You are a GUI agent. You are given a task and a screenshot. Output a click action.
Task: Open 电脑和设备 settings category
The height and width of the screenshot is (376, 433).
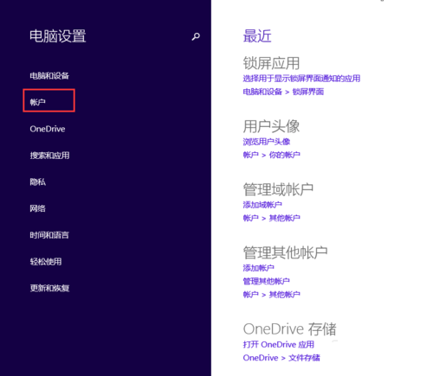(x=49, y=76)
